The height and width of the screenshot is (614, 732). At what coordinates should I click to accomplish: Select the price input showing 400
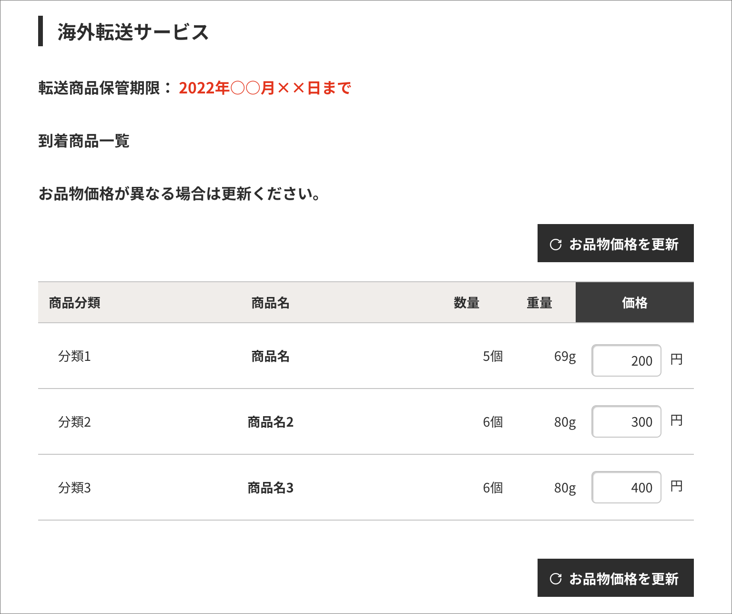point(626,487)
